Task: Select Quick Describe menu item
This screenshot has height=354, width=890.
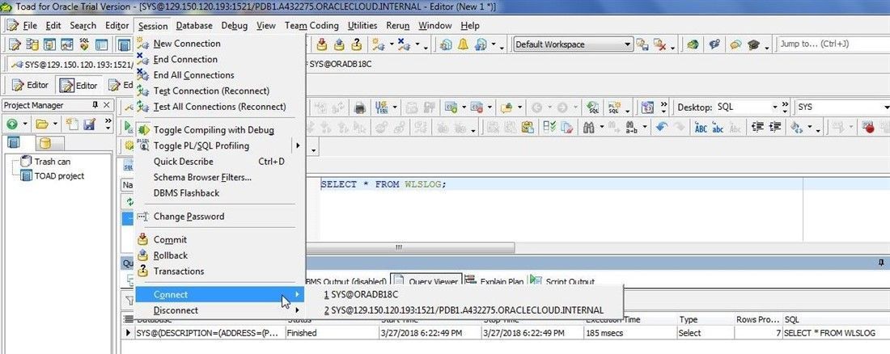Action: (219, 162)
